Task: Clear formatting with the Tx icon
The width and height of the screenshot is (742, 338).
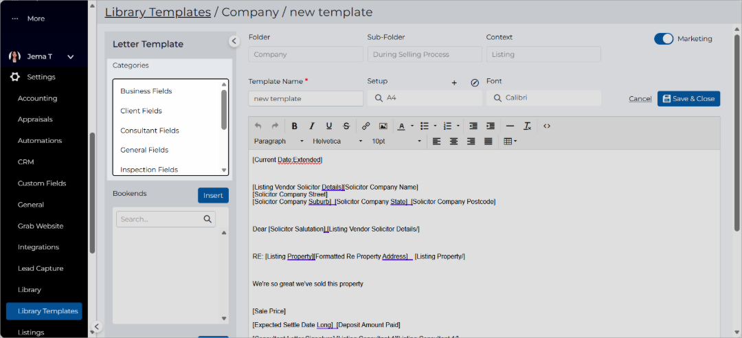Action: tap(527, 126)
